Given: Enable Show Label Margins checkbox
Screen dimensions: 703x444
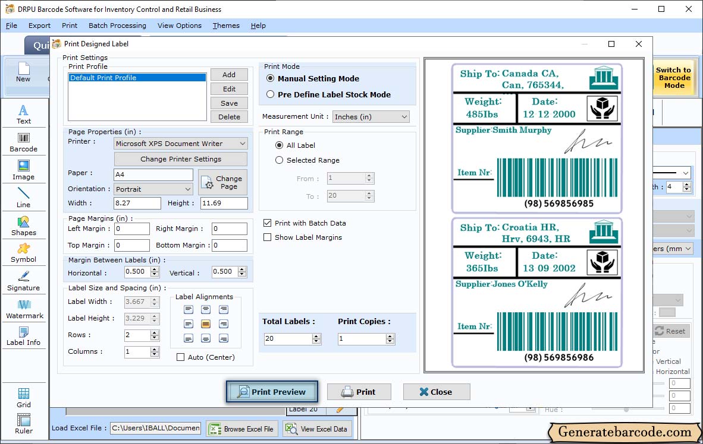Looking at the screenshot, I should (x=267, y=237).
